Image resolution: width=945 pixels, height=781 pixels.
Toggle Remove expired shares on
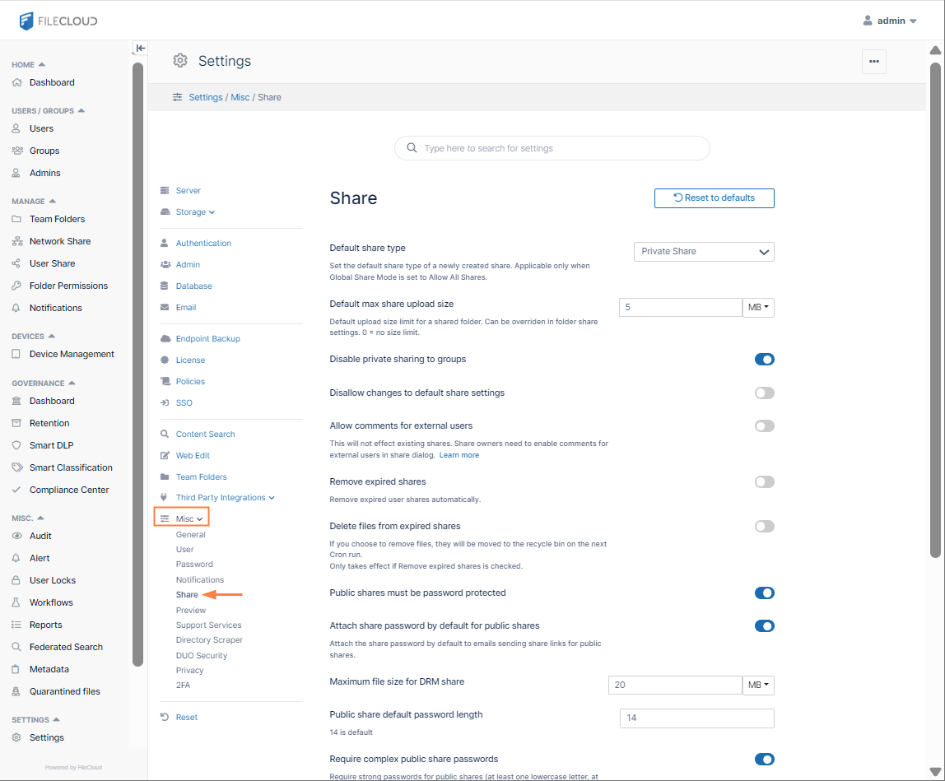pos(764,482)
